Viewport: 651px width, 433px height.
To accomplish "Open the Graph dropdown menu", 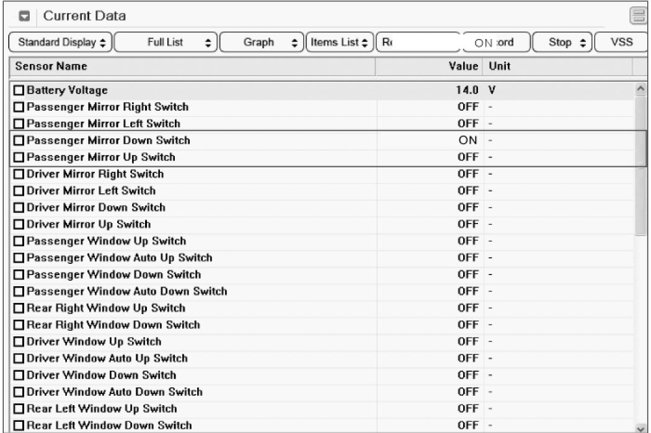I will [x=262, y=43].
